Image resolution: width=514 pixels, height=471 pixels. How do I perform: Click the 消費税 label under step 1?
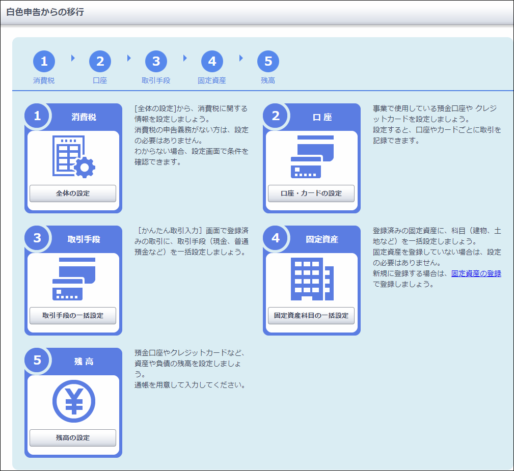click(44, 80)
